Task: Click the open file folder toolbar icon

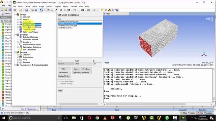Action: coord(20,10)
